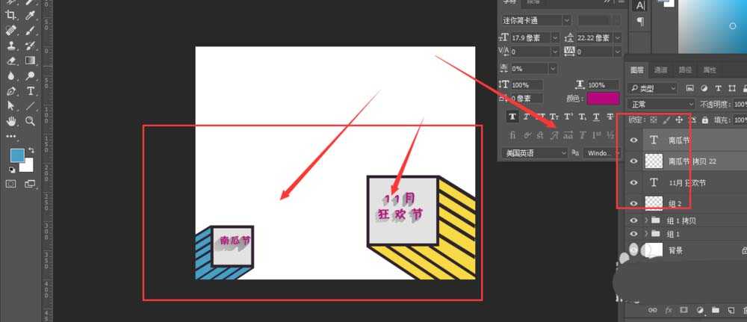Select the History Brush tool

point(30,46)
